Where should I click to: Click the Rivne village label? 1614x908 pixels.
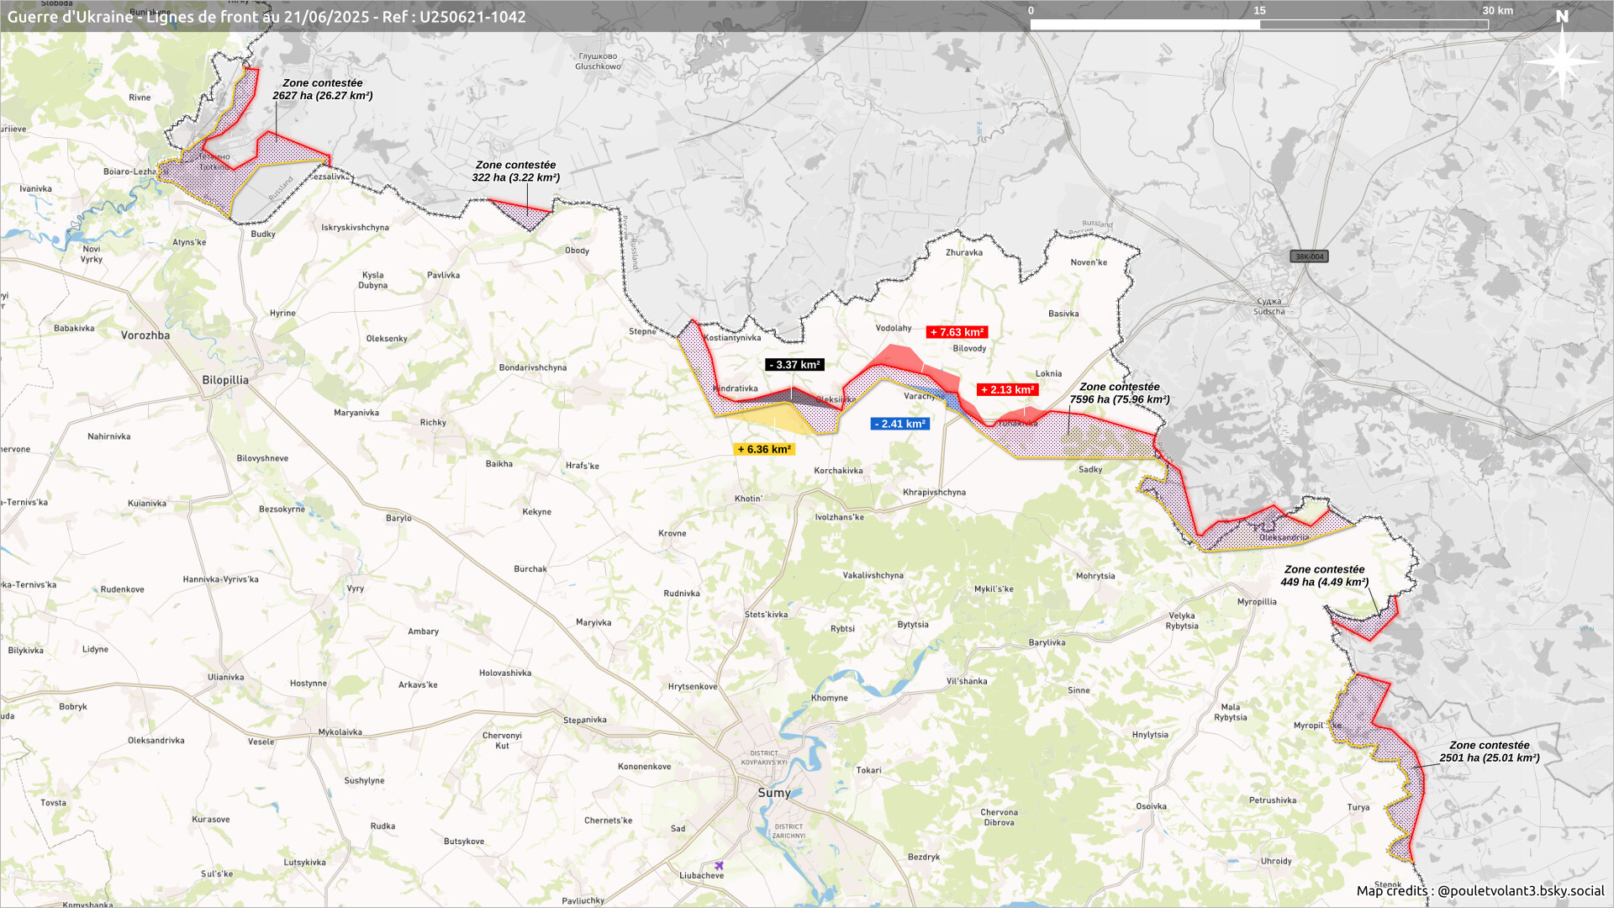click(140, 98)
